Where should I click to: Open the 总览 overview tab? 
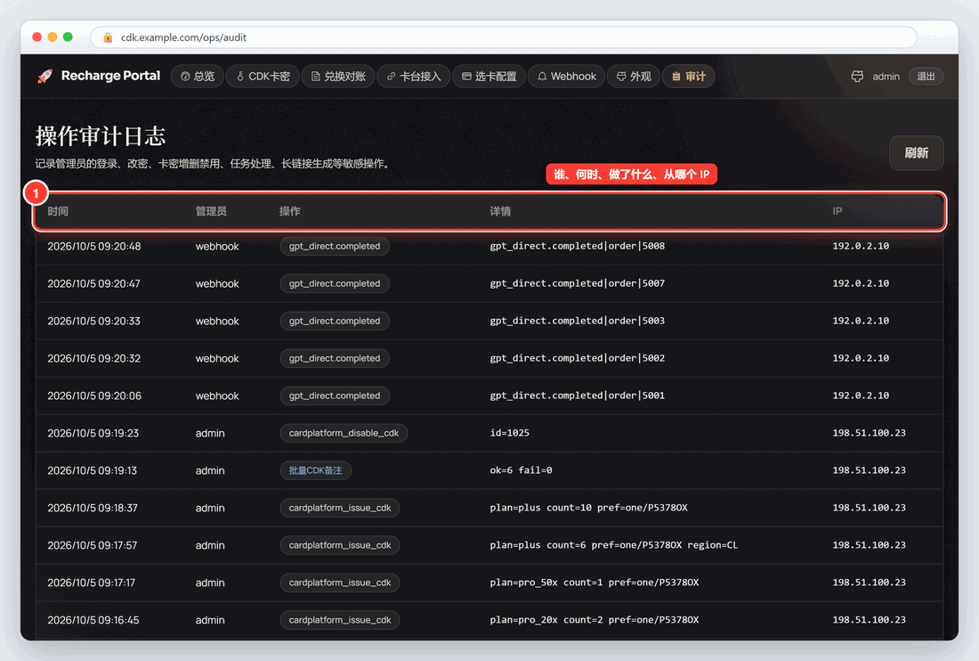click(x=198, y=77)
